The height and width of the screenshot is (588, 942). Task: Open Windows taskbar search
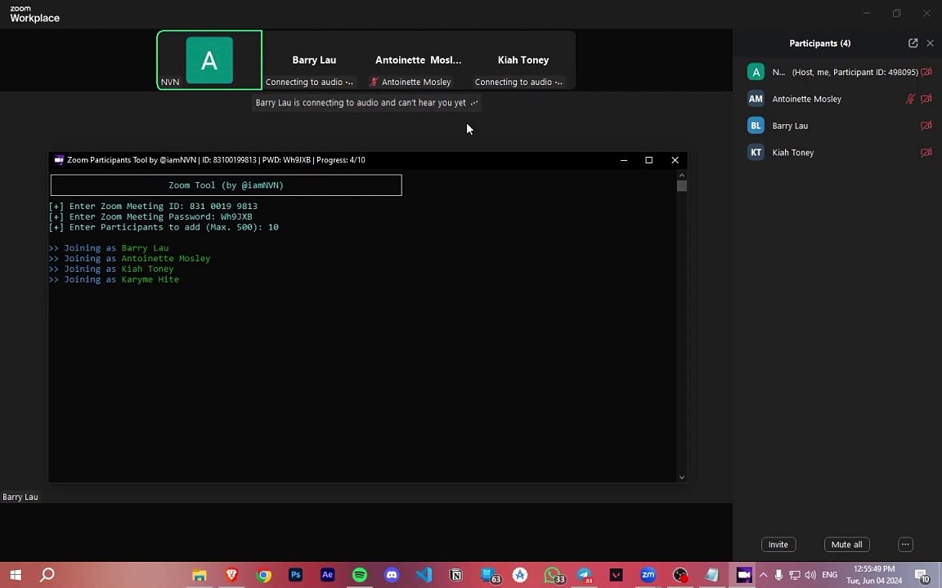tap(47, 575)
